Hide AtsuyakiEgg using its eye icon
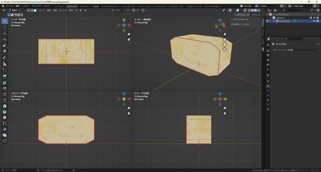This screenshot has width=321, height=172. 314,21
